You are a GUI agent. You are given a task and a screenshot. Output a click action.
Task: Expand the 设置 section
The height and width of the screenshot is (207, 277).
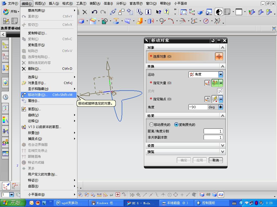(223, 146)
